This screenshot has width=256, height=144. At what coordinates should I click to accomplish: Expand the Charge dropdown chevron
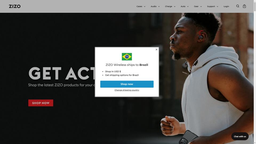point(174,6)
